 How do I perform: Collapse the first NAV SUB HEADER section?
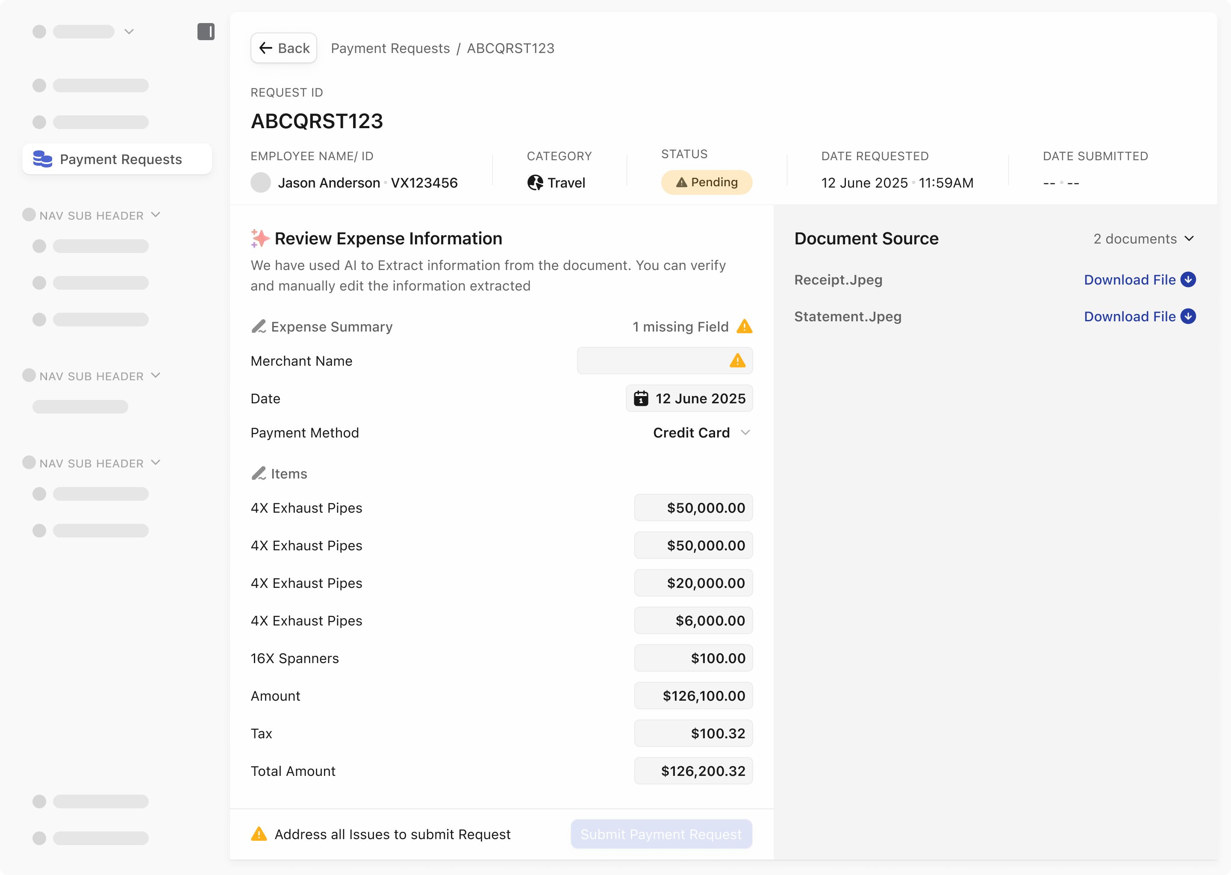coord(156,215)
